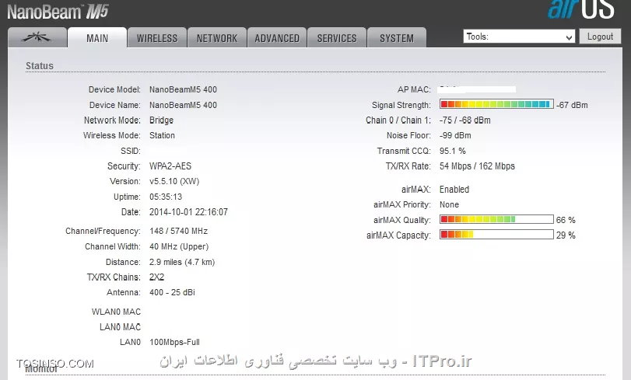The height and width of the screenshot is (380, 631).
Task: Click airMAX Priority value None
Action: coord(449,204)
